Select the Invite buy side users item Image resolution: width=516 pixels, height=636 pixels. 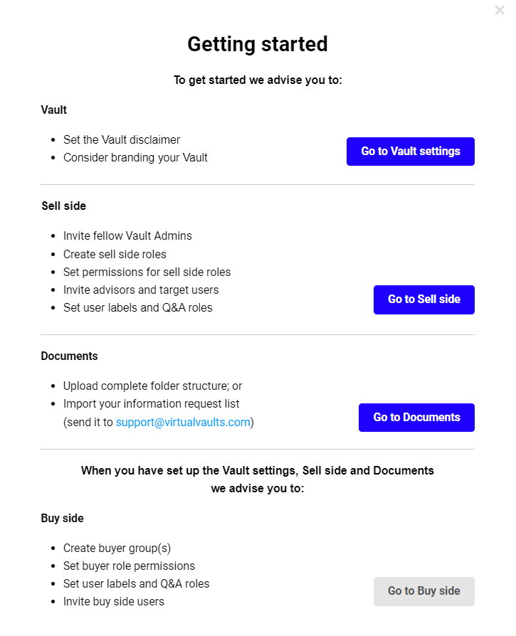click(x=113, y=601)
